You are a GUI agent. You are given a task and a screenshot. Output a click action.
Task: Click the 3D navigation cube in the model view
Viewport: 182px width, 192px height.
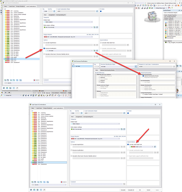coord(153,16)
